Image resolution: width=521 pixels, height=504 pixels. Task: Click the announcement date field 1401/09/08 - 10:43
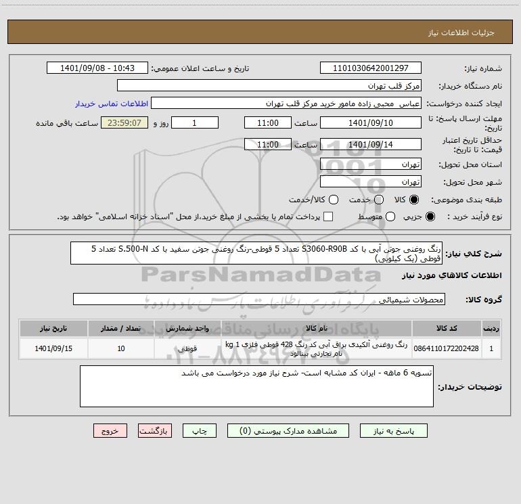pyautogui.click(x=97, y=68)
